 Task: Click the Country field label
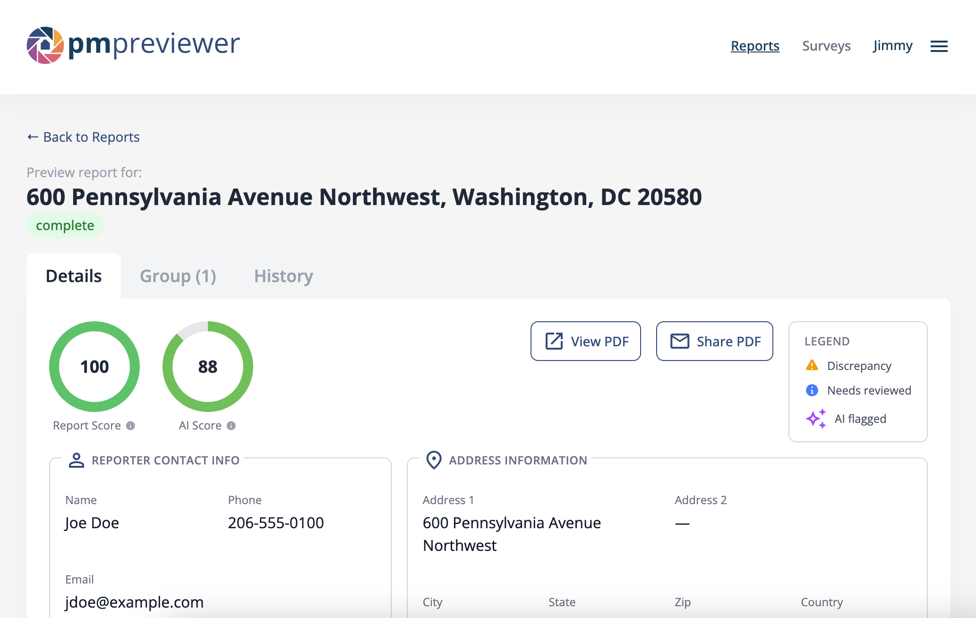coord(822,602)
